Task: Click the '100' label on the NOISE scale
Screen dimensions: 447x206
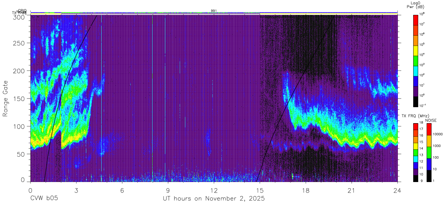Action: pyautogui.click(x=436, y=158)
